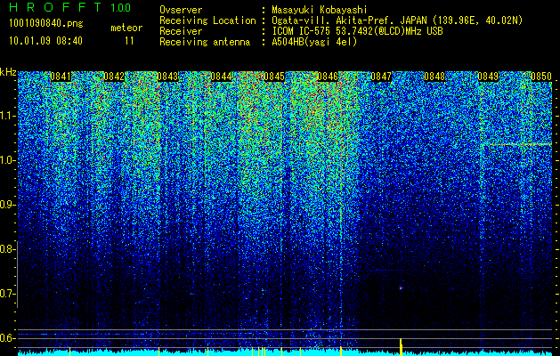The height and width of the screenshot is (356, 560).
Task: Click the 0841 time marker
Action: (x=61, y=77)
